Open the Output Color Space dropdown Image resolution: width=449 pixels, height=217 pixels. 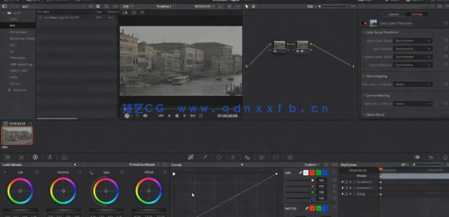point(412,57)
